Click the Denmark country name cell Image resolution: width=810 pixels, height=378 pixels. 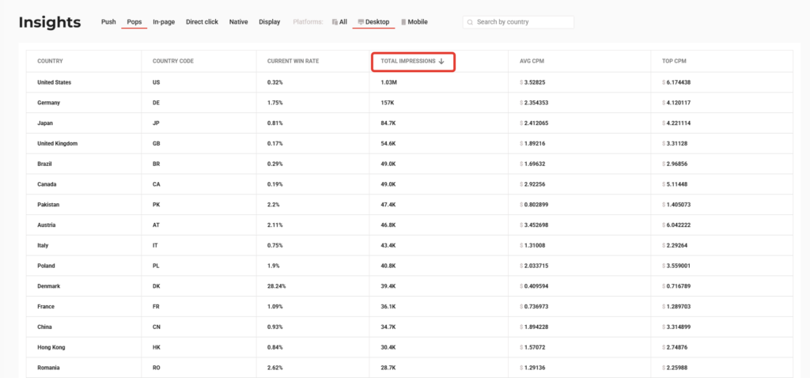coord(50,286)
